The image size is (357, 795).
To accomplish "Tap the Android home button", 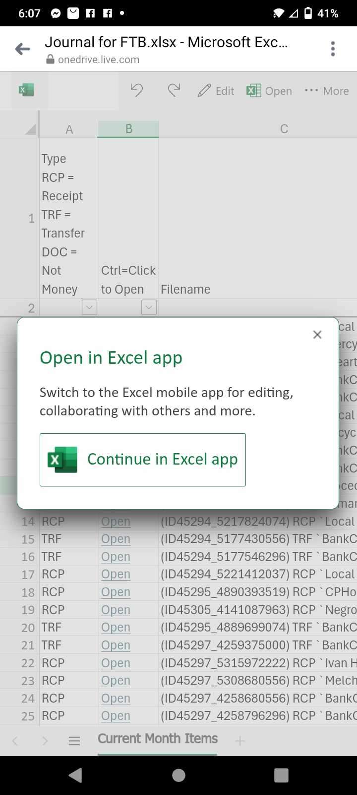I will point(178,775).
